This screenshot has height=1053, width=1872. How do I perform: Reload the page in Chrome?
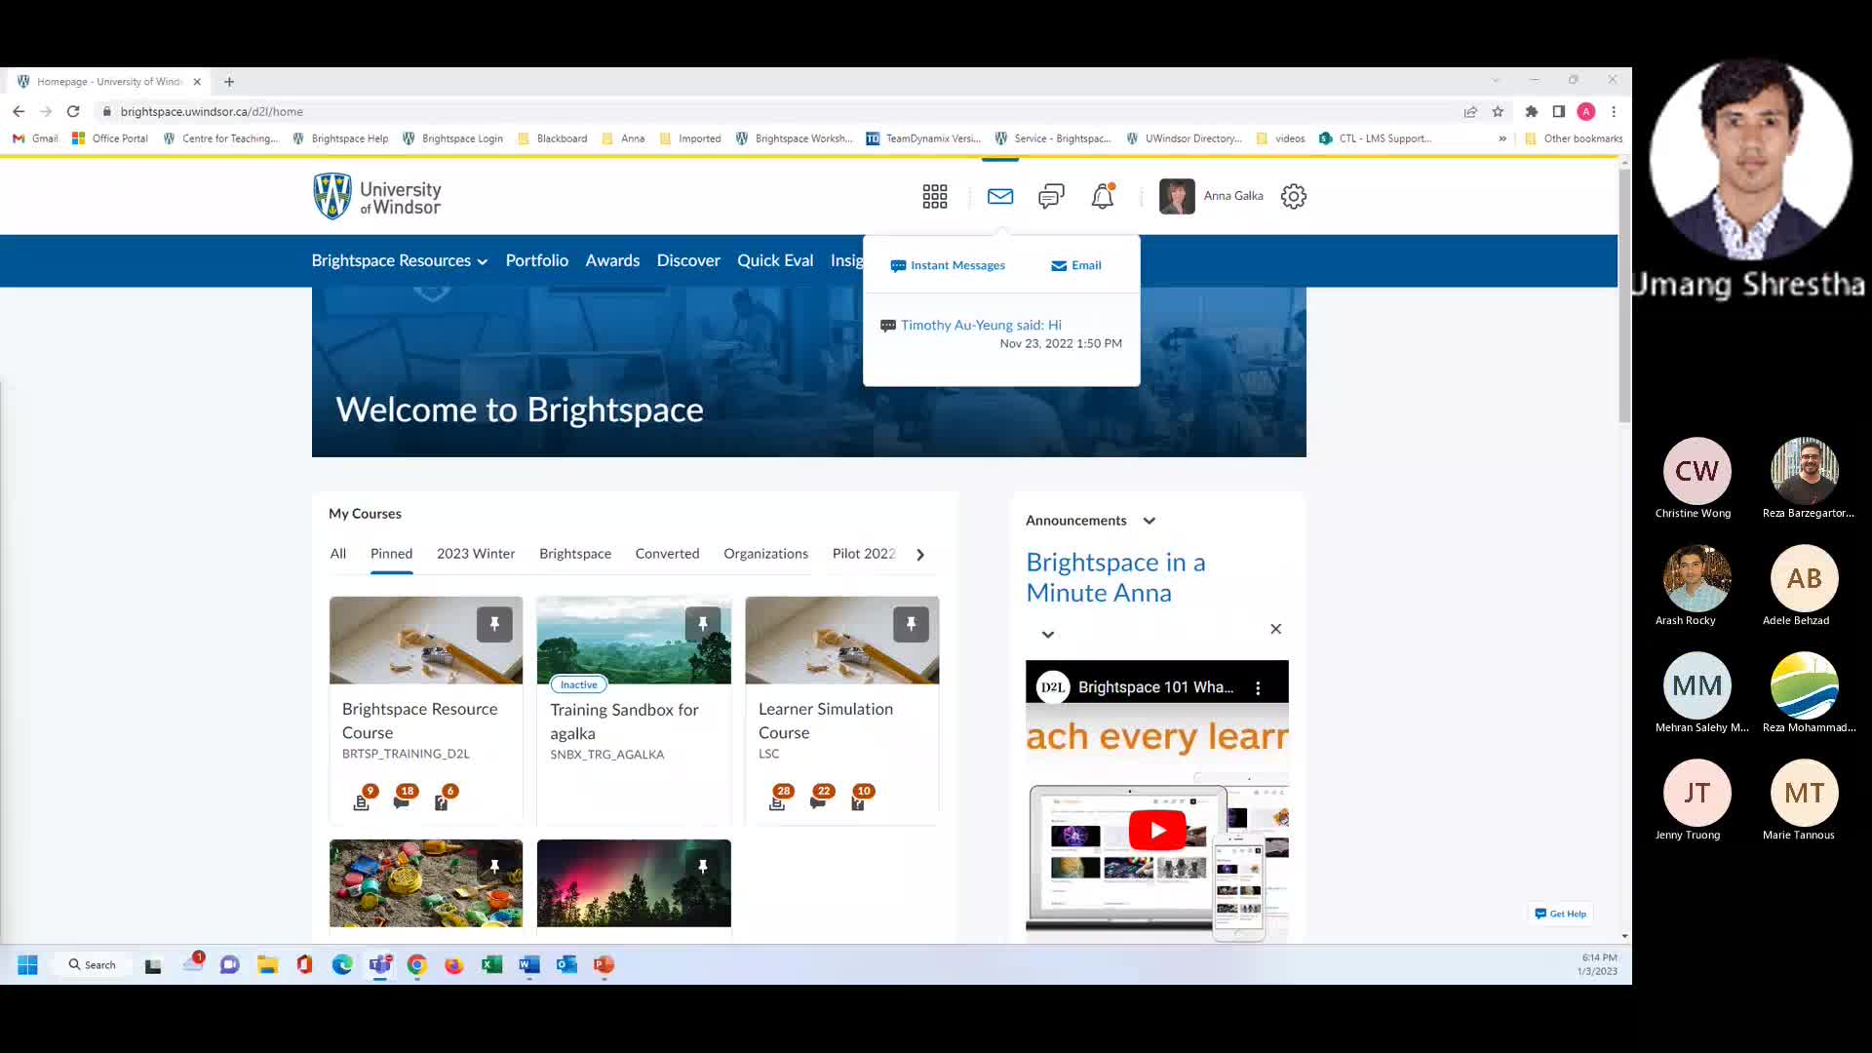tap(73, 111)
